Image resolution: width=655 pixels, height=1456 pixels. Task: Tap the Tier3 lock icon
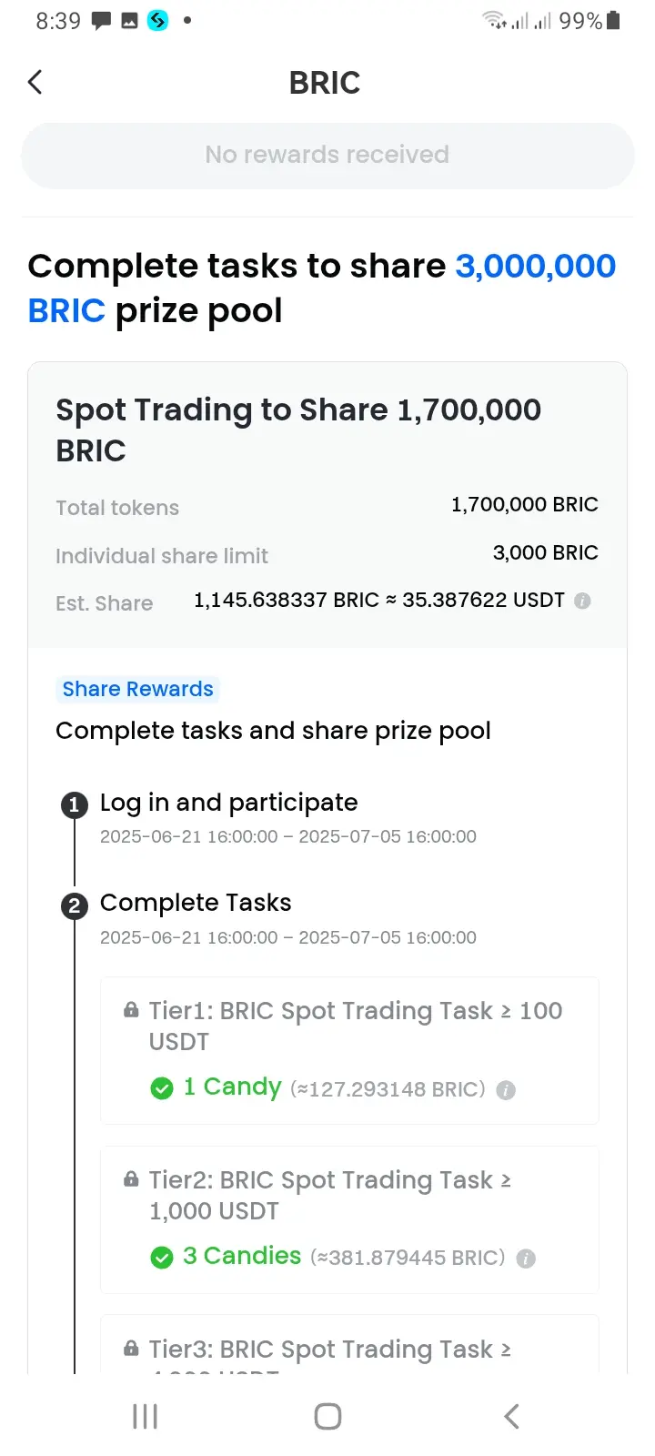131,1349
